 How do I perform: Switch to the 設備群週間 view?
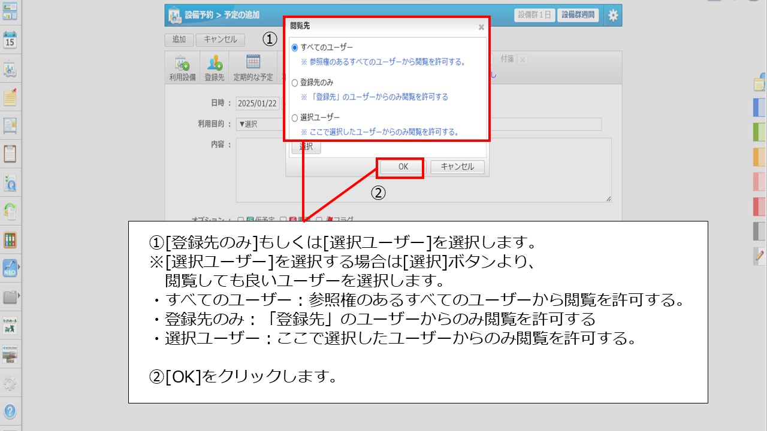pos(578,15)
